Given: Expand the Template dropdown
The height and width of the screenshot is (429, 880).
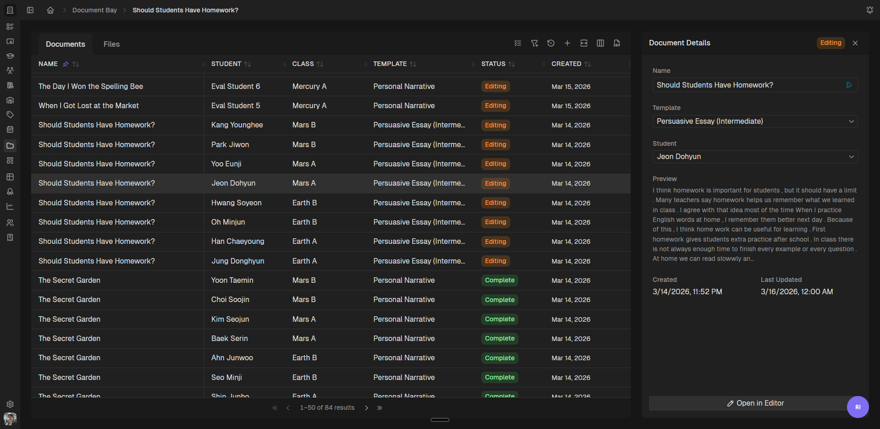Looking at the screenshot, I should pyautogui.click(x=755, y=121).
